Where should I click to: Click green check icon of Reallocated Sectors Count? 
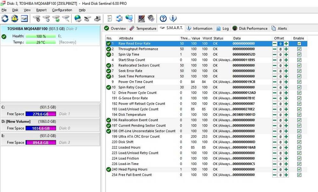coord(108,65)
